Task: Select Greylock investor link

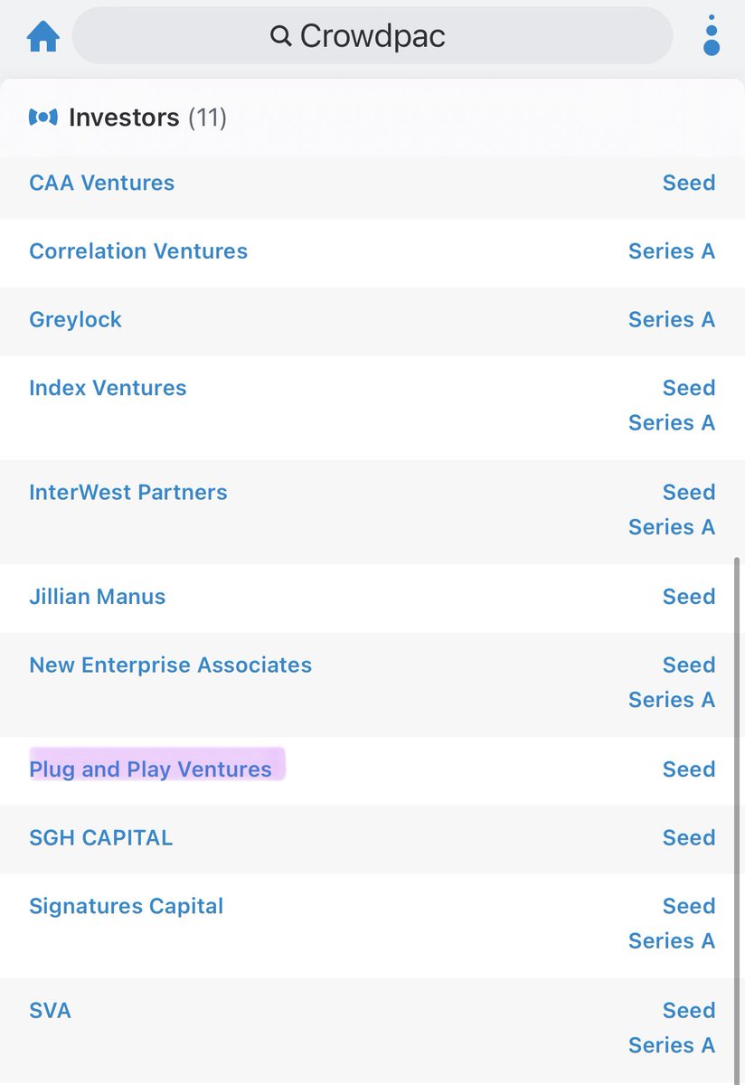Action: tap(75, 319)
